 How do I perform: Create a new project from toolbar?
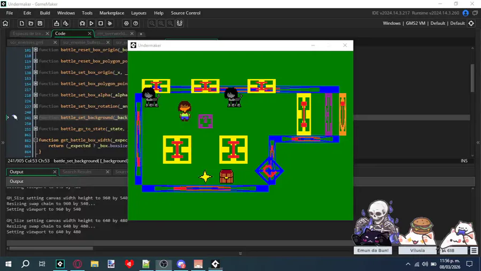21,24
